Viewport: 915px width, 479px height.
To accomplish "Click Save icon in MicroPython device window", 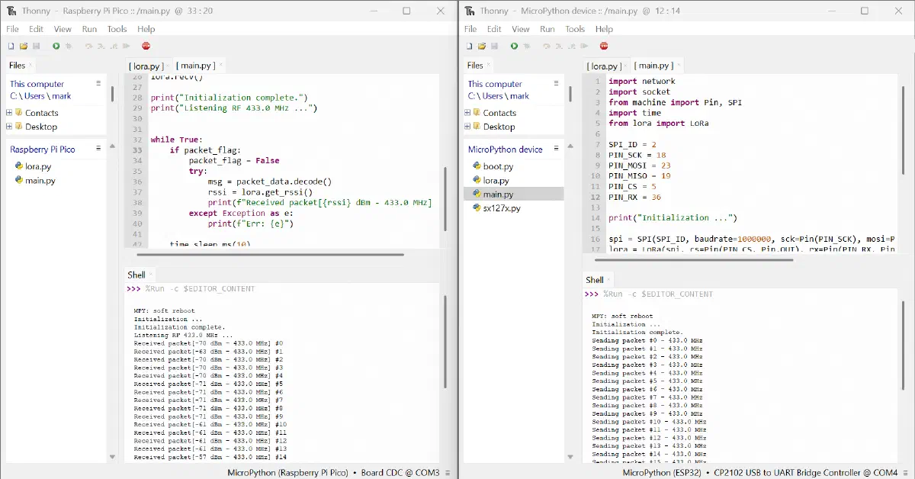I will pos(494,47).
